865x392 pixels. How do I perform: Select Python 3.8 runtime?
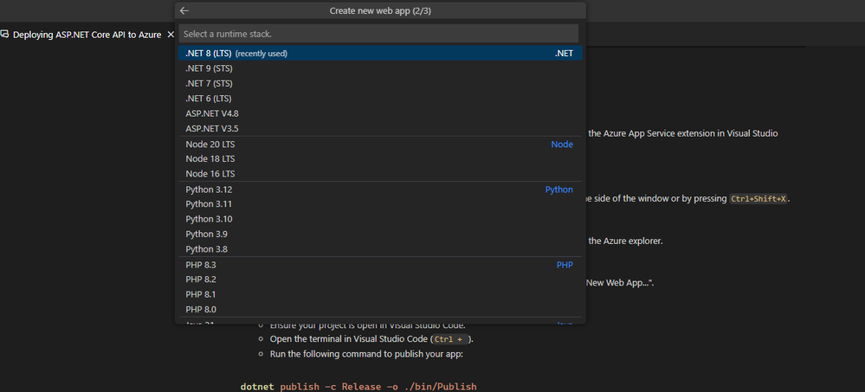point(381,249)
